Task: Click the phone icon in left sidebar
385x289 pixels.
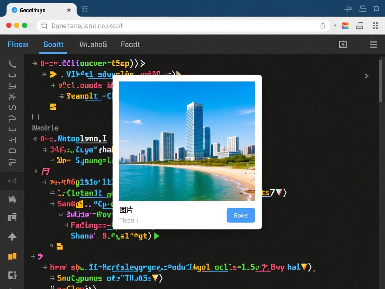Action: coord(12,64)
